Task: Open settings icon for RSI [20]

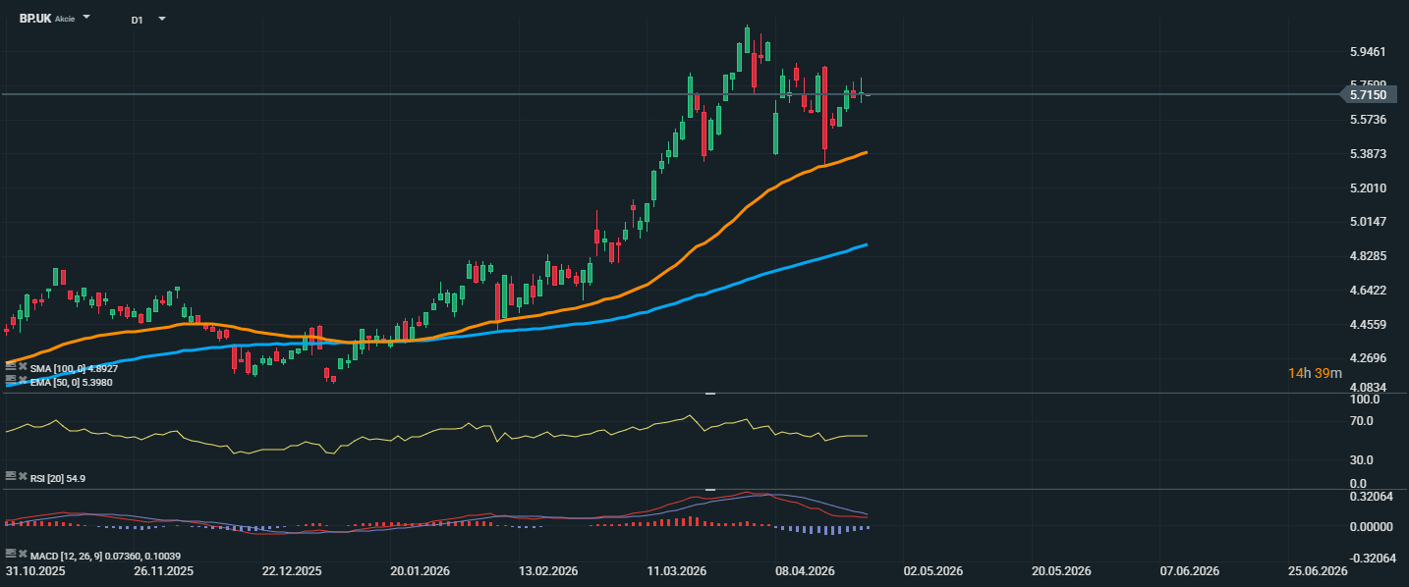Action: click(11, 475)
